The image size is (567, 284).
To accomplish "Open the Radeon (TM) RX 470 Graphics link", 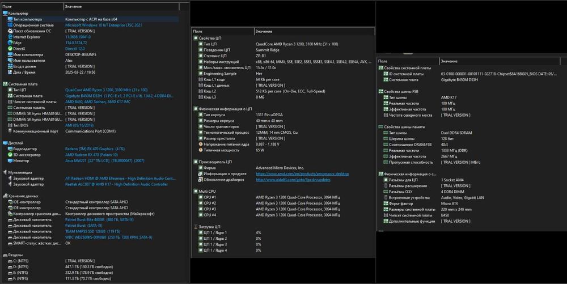I will click(x=95, y=149).
